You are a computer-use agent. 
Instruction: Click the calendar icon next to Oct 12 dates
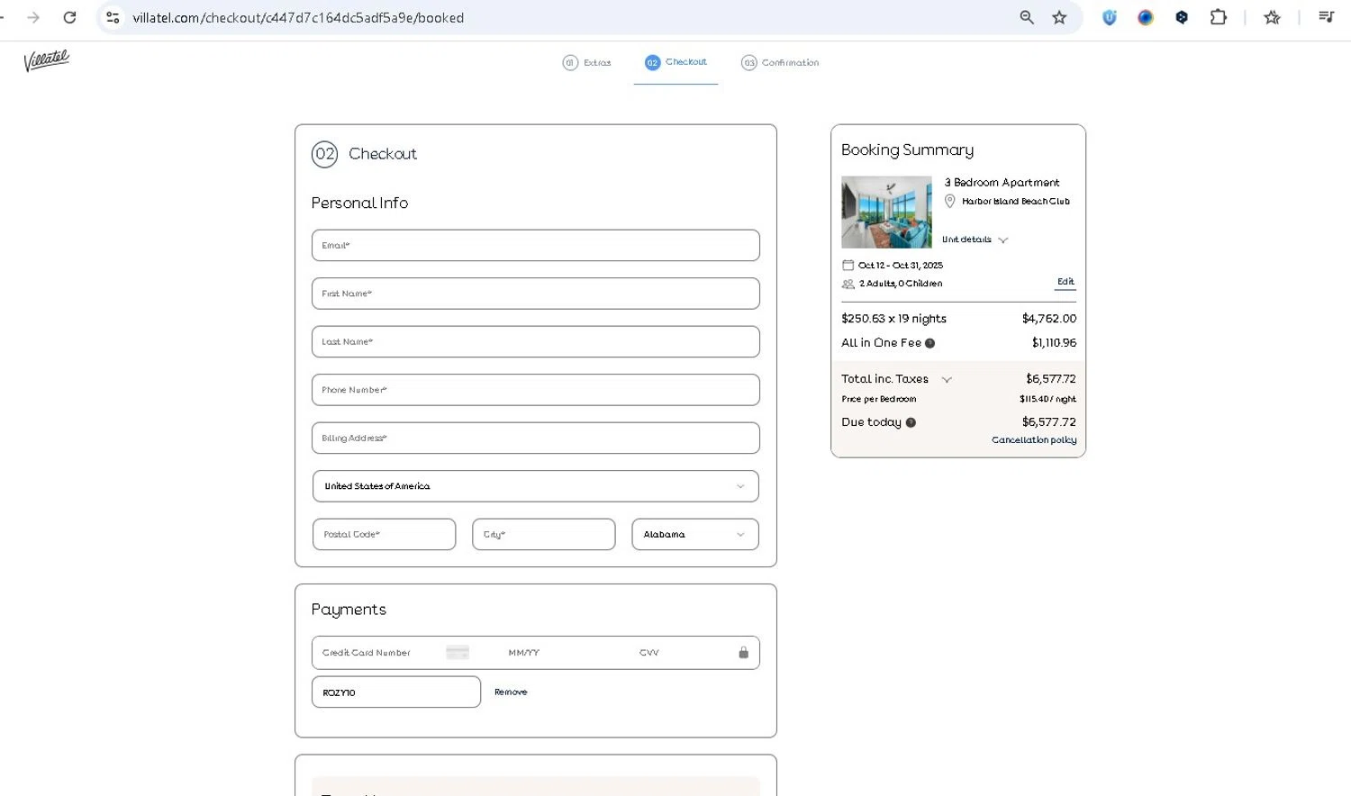coord(848,265)
